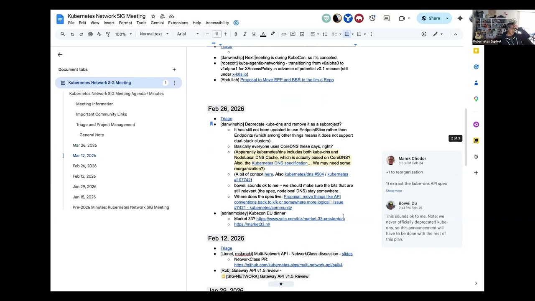Jump to Feb 26, 2026 in the outline
535x301 pixels.
point(84,166)
